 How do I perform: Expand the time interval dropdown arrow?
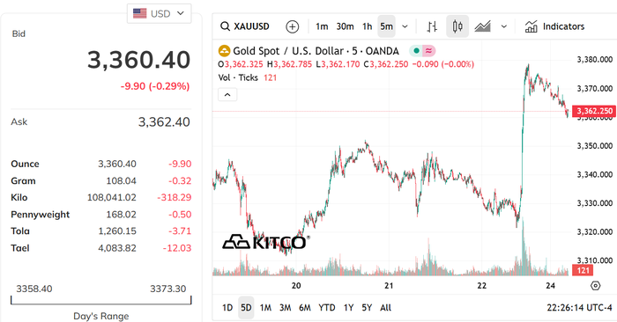pyautogui.click(x=405, y=26)
